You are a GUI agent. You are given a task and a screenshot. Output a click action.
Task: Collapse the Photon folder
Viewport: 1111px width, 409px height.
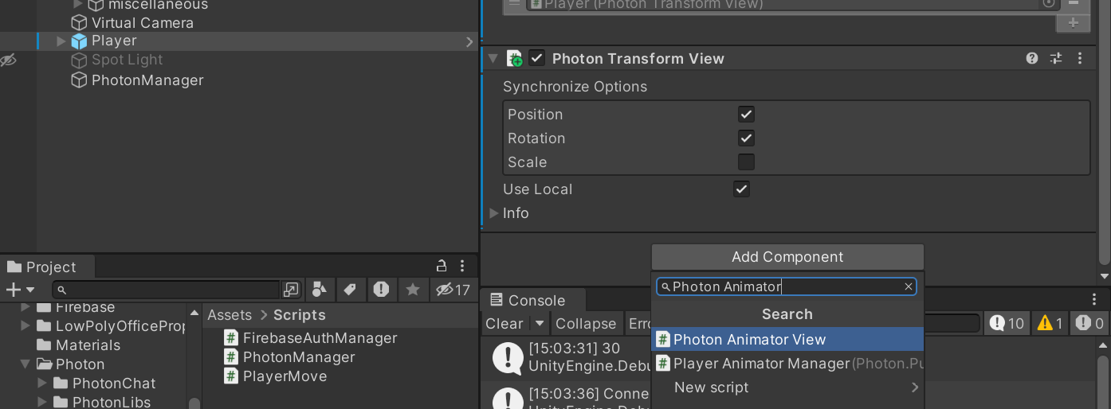click(26, 364)
